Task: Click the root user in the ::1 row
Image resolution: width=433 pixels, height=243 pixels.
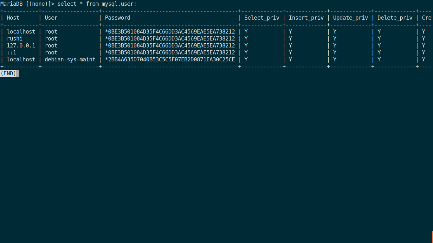Action: pyautogui.click(x=51, y=53)
